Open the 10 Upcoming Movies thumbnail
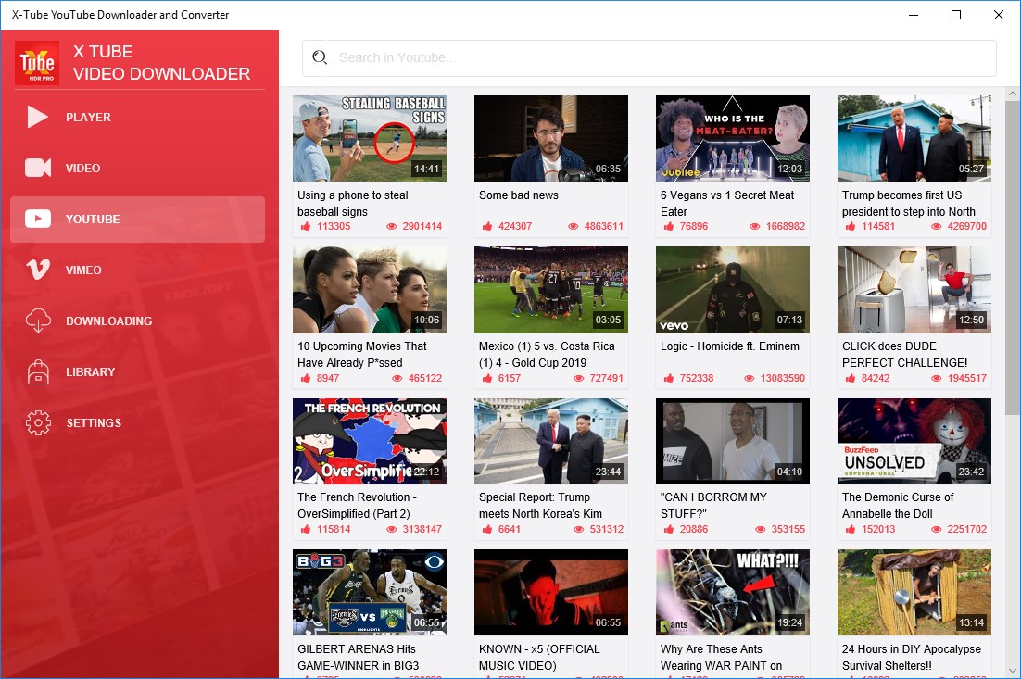This screenshot has height=679, width=1021. [369, 290]
